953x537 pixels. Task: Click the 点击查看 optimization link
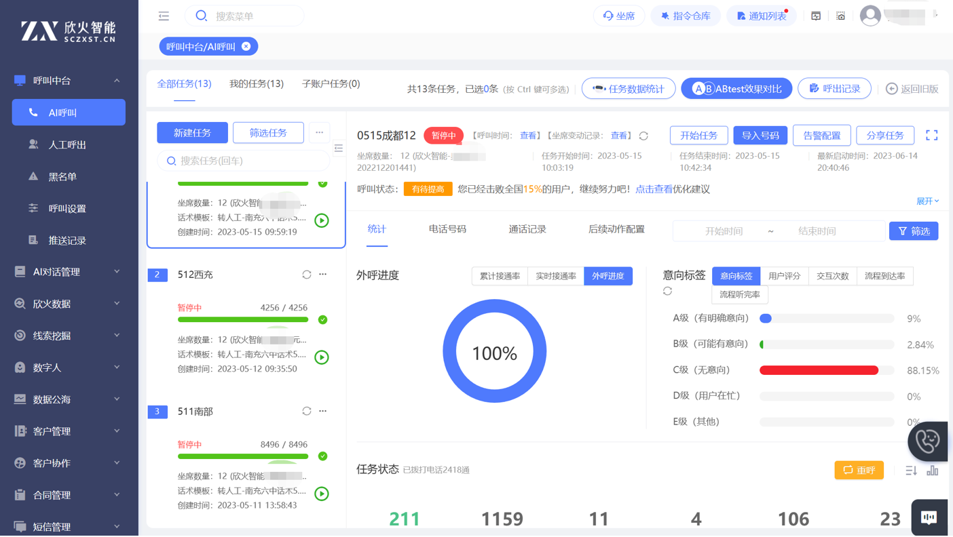[x=653, y=189]
